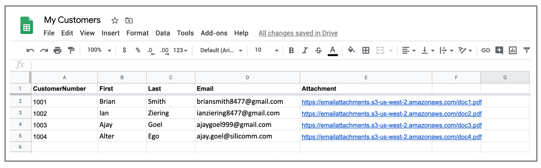This screenshot has height=168, width=541.
Task: Open the File menu
Action: coord(49,33)
